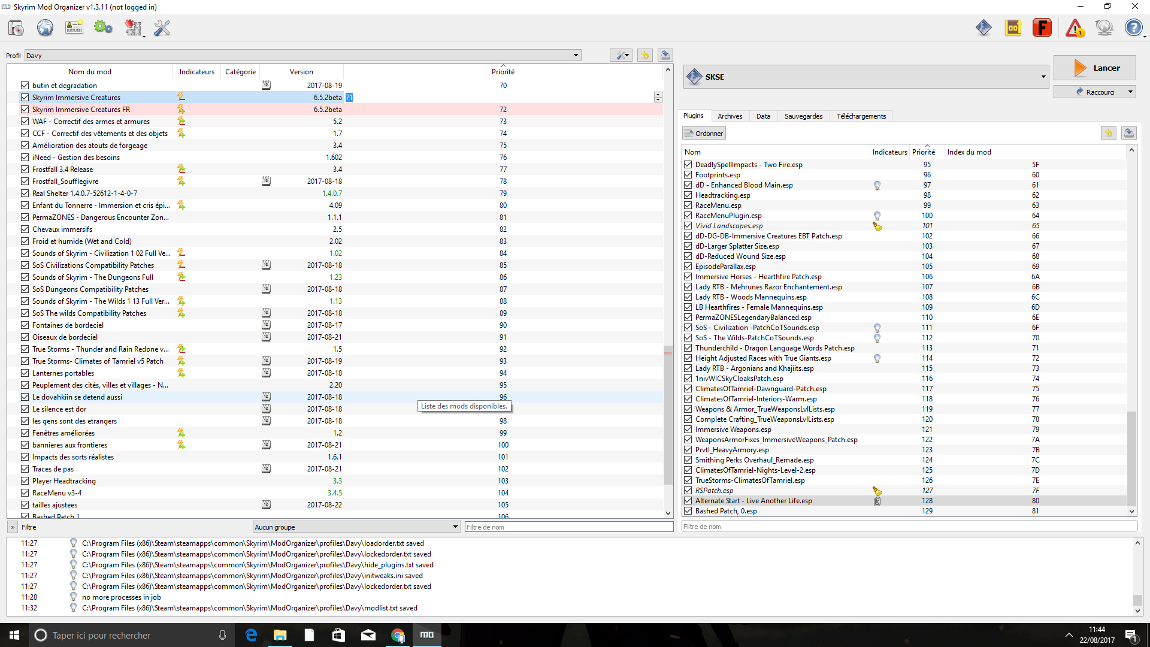The width and height of the screenshot is (1150, 647).
Task: Toggle the Immersive Weapons.esp checkbox
Action: coord(688,430)
